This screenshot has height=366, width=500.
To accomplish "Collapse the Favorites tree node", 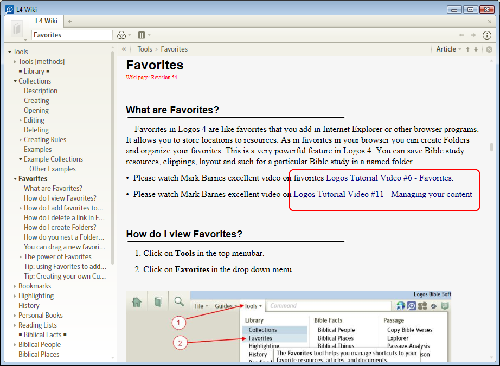I will pyautogui.click(x=15, y=179).
